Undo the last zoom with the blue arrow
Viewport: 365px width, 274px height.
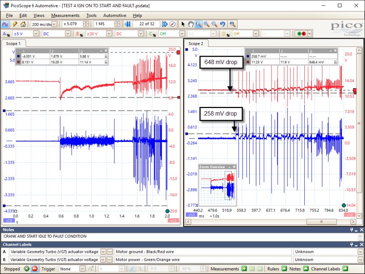[x=223, y=24]
